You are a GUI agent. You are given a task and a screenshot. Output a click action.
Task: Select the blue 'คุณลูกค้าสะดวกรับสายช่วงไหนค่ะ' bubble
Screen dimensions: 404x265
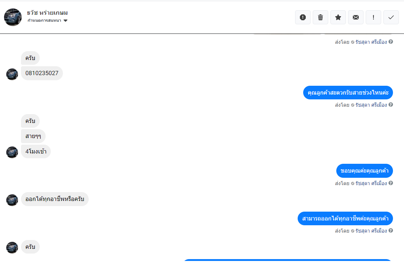click(348, 92)
